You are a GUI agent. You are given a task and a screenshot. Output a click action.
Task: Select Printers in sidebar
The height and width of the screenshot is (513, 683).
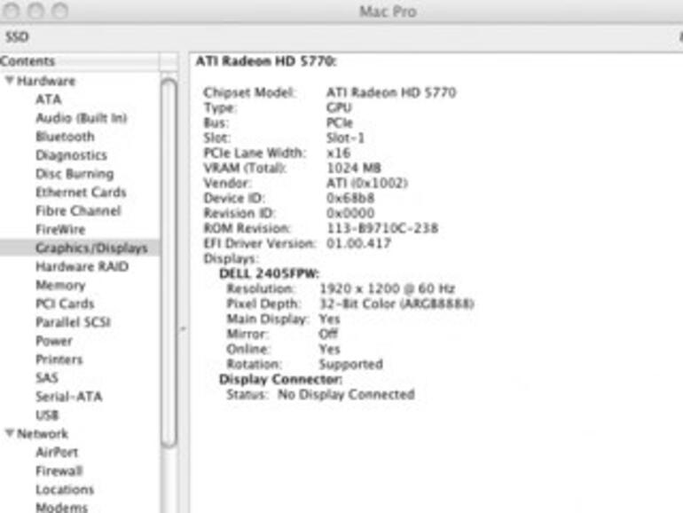pyautogui.click(x=59, y=359)
